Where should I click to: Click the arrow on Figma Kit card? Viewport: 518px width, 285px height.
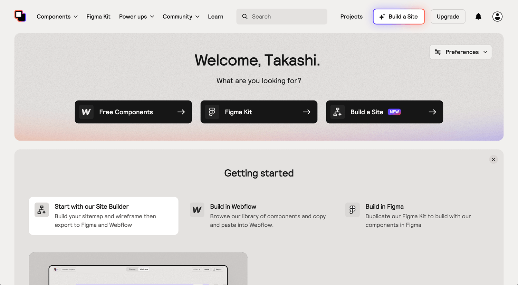pyautogui.click(x=307, y=112)
